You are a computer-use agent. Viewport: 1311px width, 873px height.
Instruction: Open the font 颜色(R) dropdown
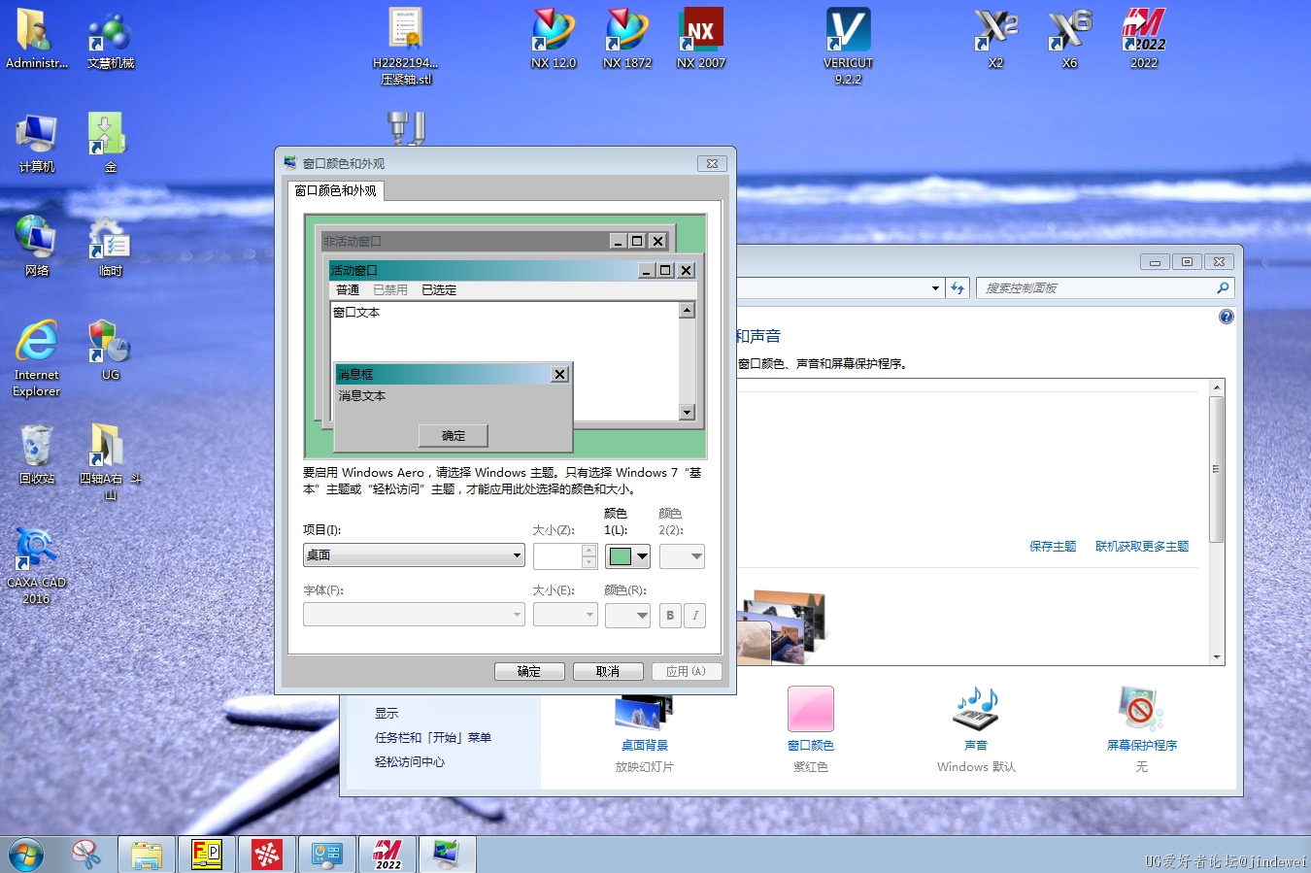627,615
